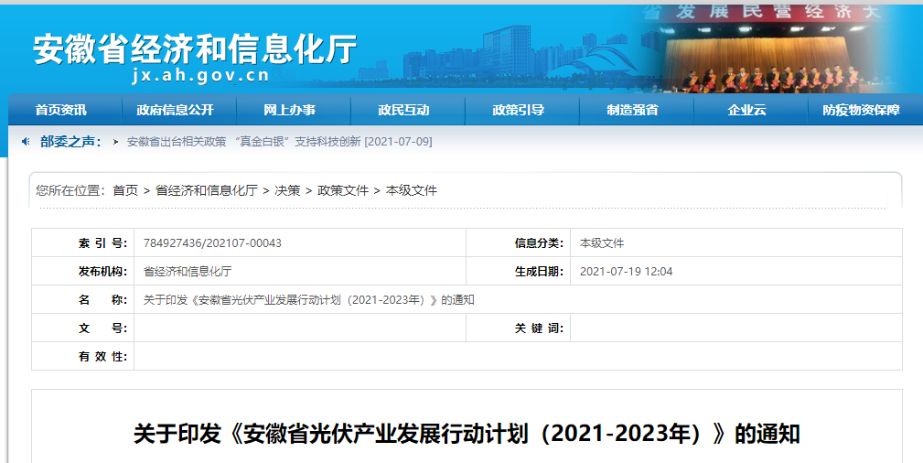Click the 首页 breadcrumb link
Screen dimensions: 923x463
[125, 190]
